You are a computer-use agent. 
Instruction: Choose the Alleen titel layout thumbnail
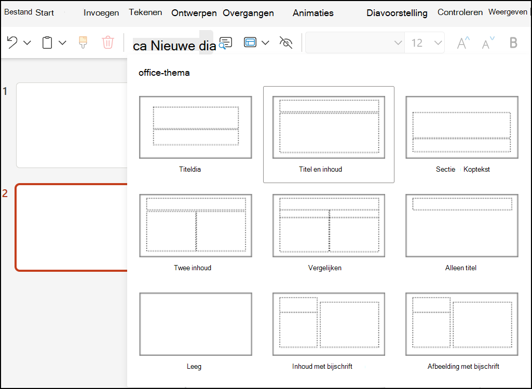462,226
